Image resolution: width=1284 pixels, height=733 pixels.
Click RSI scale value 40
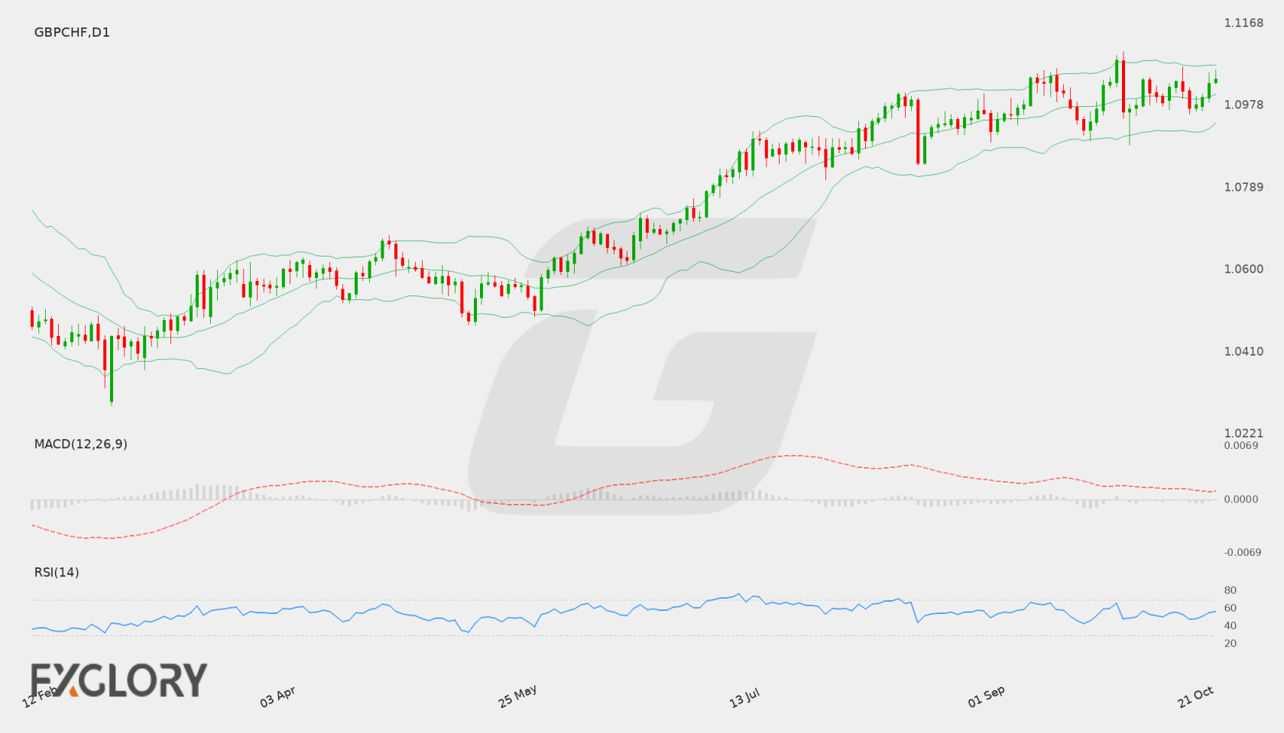pos(1230,625)
